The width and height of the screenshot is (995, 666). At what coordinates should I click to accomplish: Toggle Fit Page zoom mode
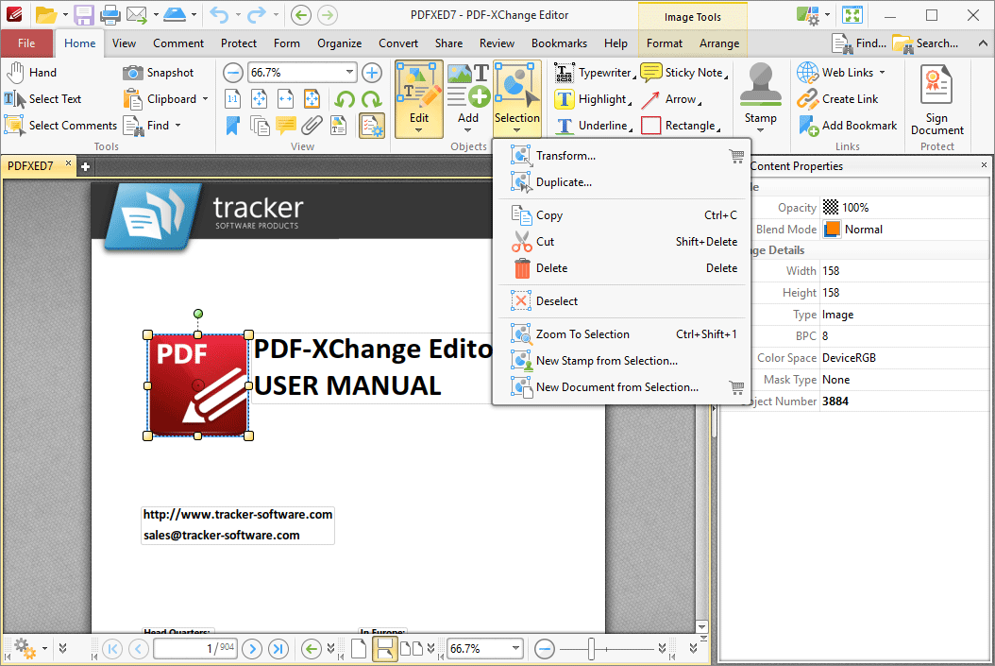point(259,98)
